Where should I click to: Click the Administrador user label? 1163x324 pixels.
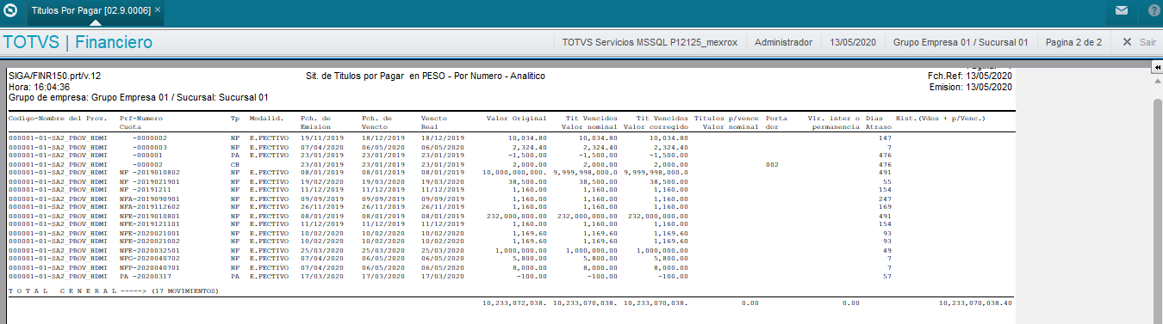tap(783, 41)
